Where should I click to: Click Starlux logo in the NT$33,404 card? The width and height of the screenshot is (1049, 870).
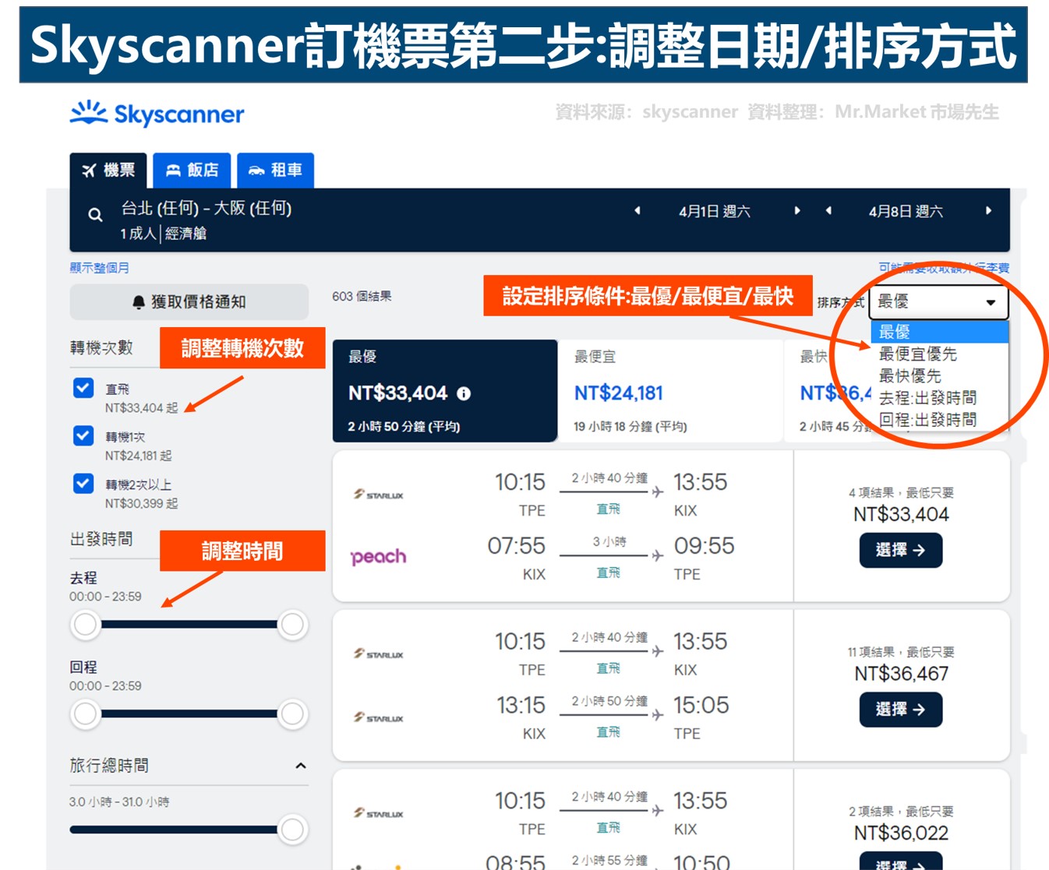379,495
